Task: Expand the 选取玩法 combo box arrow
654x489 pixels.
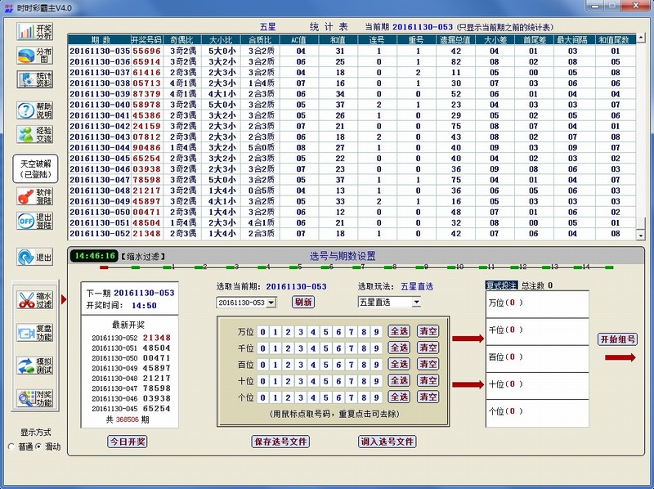Action: [418, 303]
